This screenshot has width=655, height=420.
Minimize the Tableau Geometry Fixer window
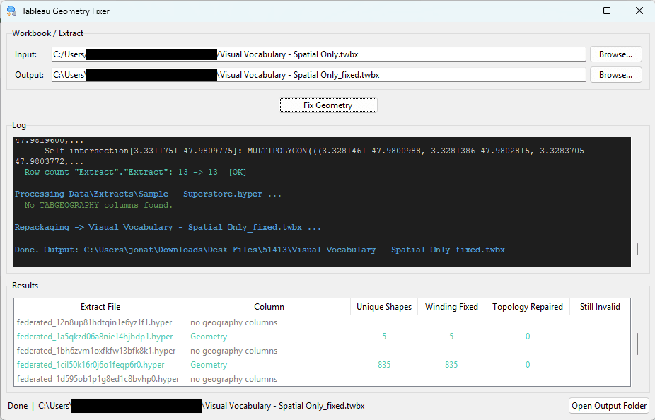tap(575, 11)
